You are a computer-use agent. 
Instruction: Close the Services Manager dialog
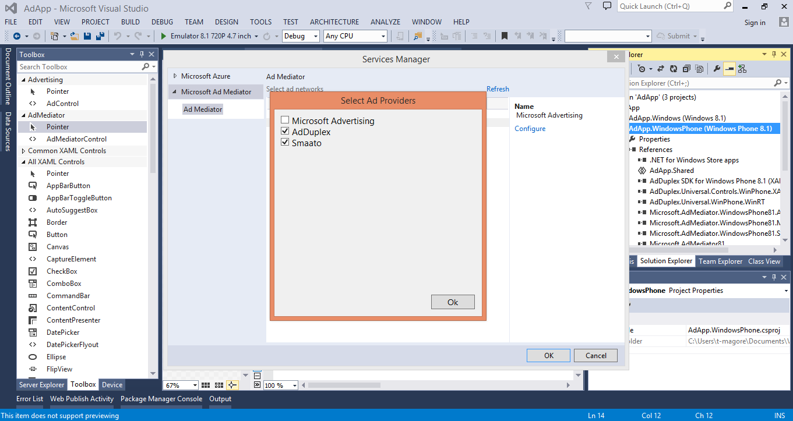tap(616, 57)
